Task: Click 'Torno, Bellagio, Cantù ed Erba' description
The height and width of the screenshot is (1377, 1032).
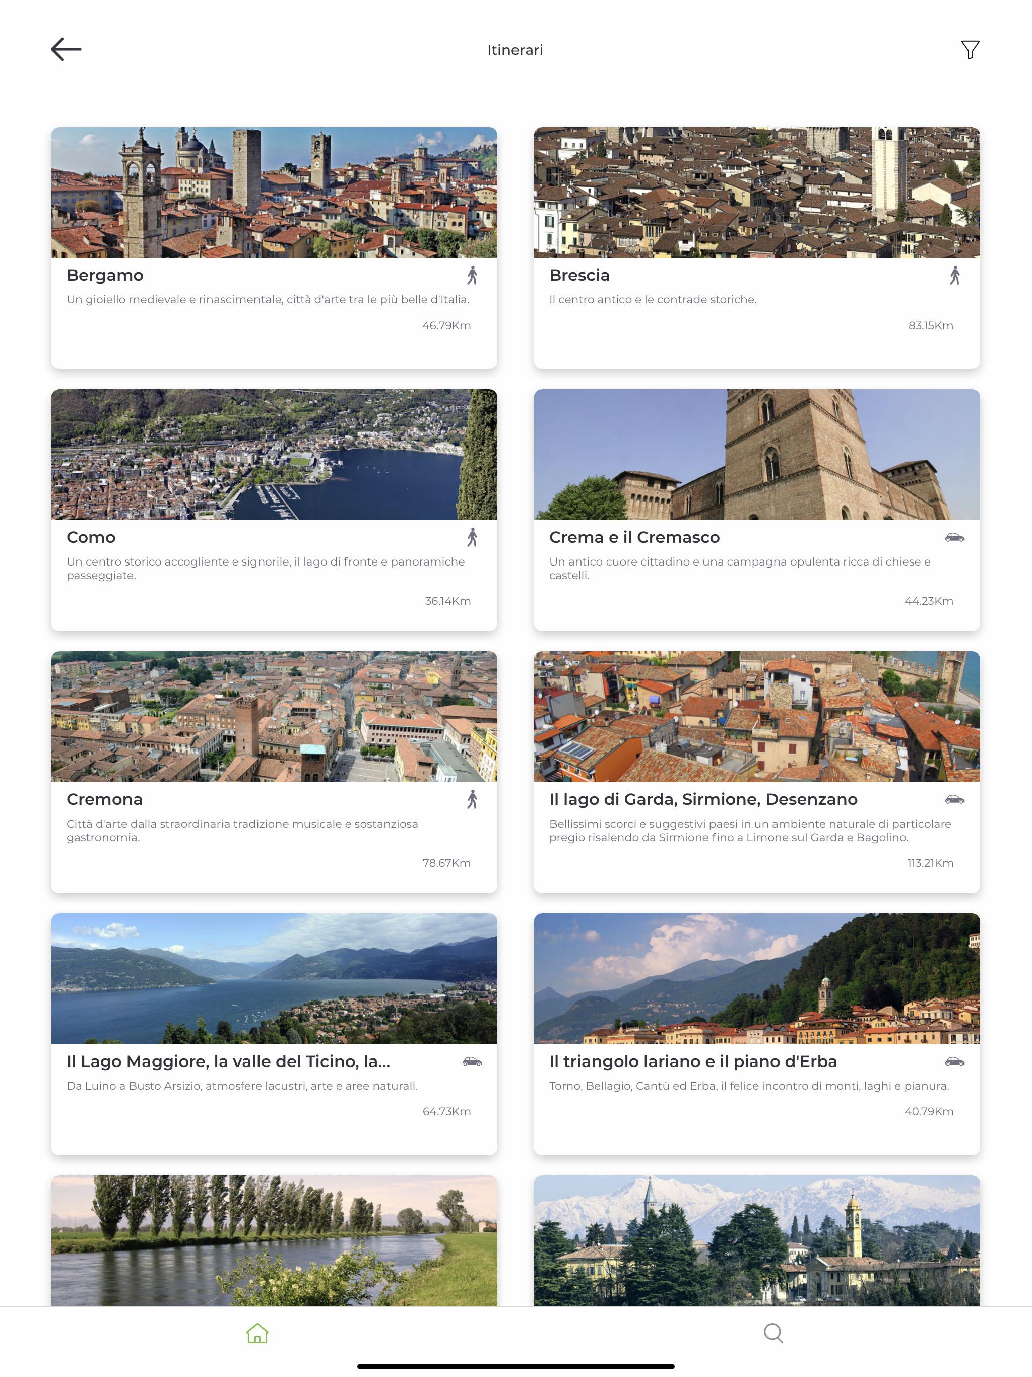Action: (x=749, y=1086)
